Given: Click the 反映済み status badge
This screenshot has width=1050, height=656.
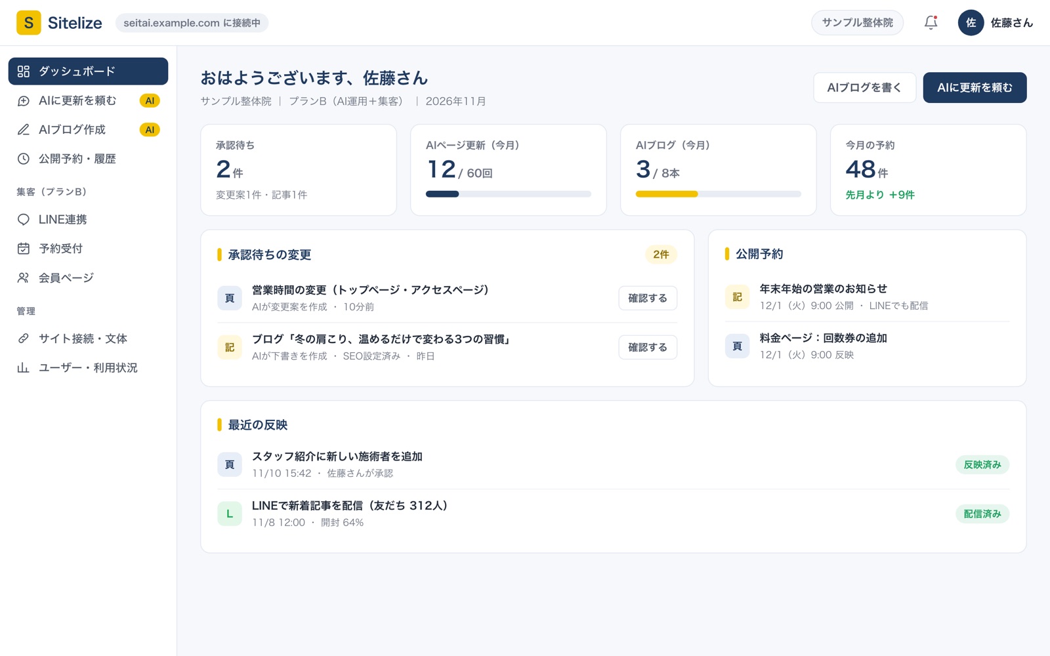Looking at the screenshot, I should (982, 464).
